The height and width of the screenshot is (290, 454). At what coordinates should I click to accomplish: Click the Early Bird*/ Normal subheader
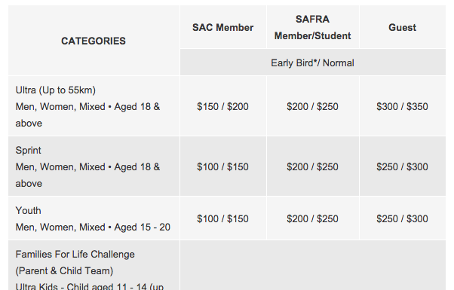pyautogui.click(x=312, y=63)
